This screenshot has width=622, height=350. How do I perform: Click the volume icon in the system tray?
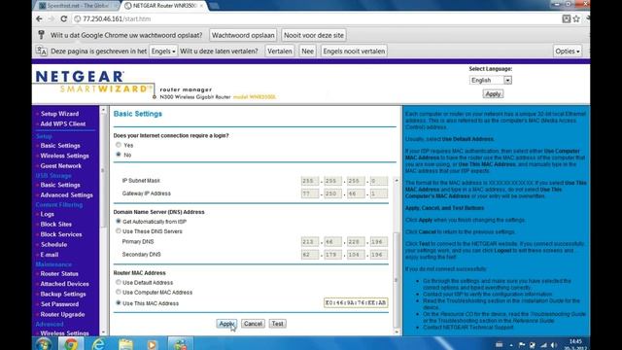[554, 345]
